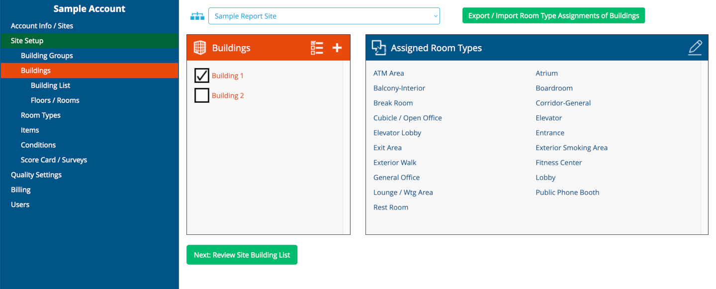Select Score Card / Surveys menu item
The image size is (716, 289).
54,160
